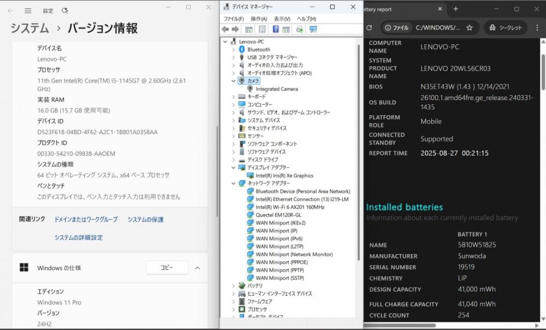Expand the キーボード keyboard category

(233, 97)
